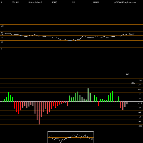Click the end of the white RSI line
The width and height of the screenshot is (143, 143).
127,35
